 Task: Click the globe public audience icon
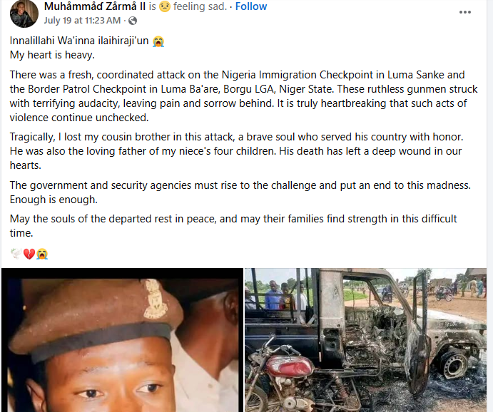click(x=133, y=21)
